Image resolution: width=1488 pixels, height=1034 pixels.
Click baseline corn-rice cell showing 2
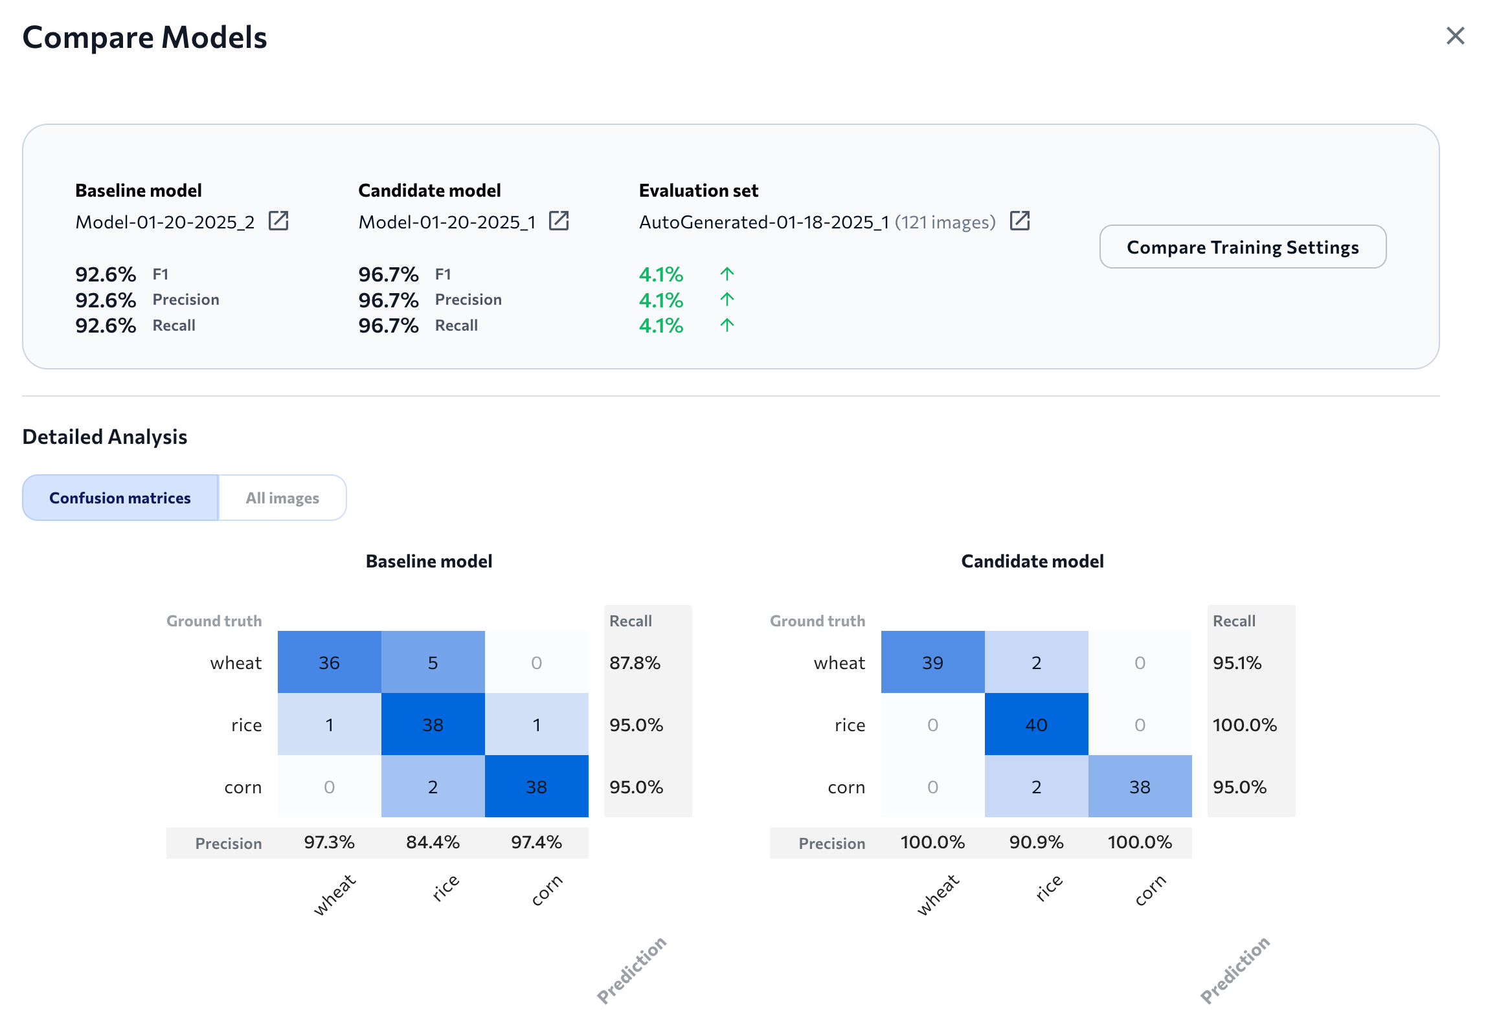433,787
